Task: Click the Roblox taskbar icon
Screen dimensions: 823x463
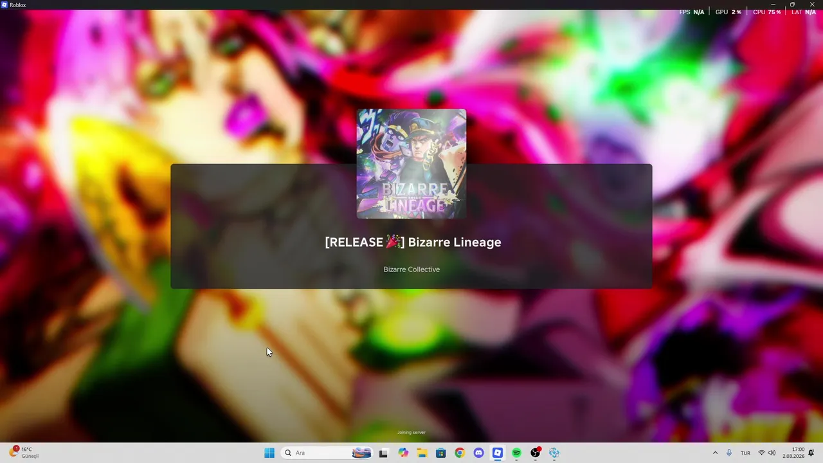Action: pyautogui.click(x=498, y=453)
